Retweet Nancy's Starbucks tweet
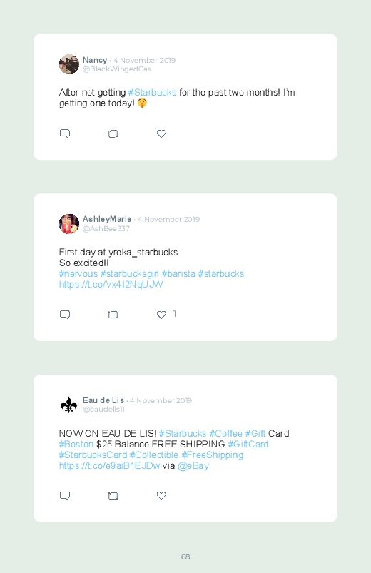Screen dimensions: 371x573 pyautogui.click(x=113, y=134)
